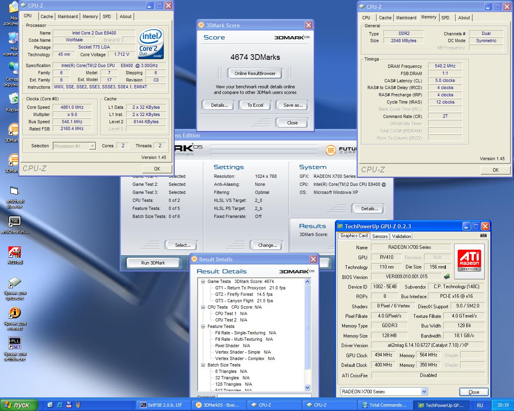Click the Internet Explorer quick launch icon
The width and height of the screenshot is (514, 411).
tap(60, 405)
